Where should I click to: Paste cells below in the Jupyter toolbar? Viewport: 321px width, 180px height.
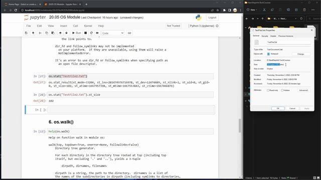53,33
